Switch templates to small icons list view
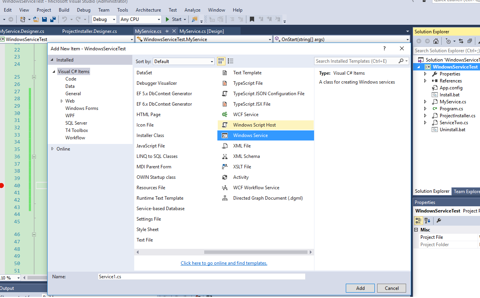Screen dimensions: 480x298 [x=231, y=61]
